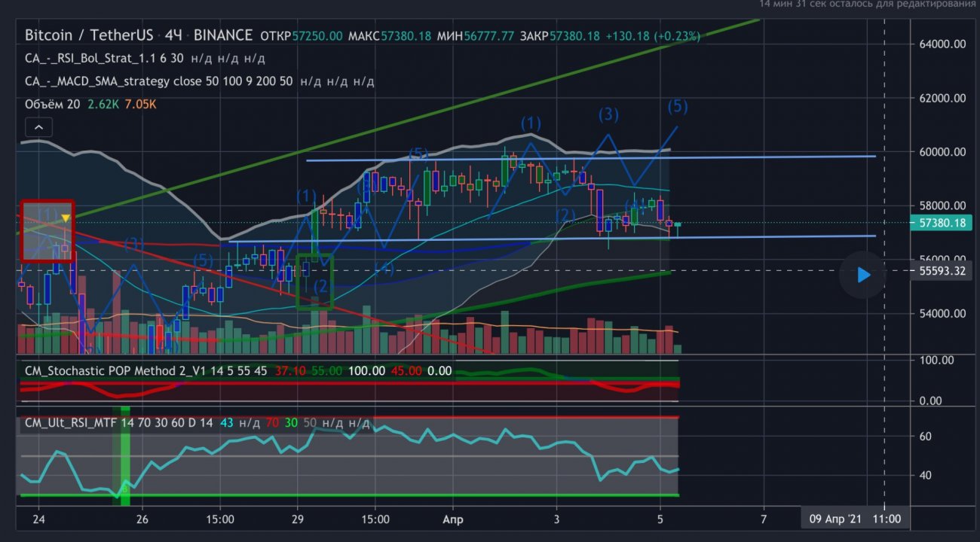Select the Elliott wave label (5) at top right
The image size is (980, 542).
pyautogui.click(x=677, y=106)
